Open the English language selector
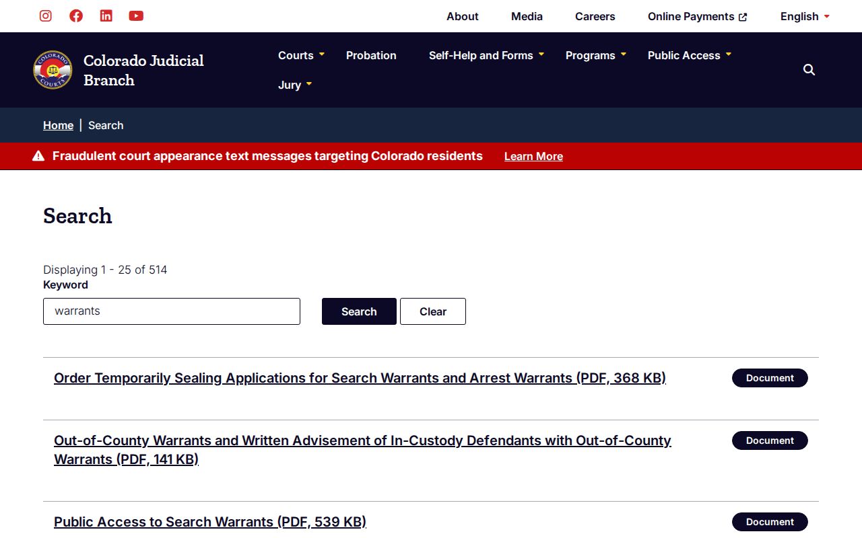Viewport: 862px width, 538px height. 805,16
